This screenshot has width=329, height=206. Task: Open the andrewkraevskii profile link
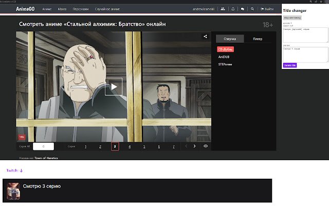pos(204,9)
